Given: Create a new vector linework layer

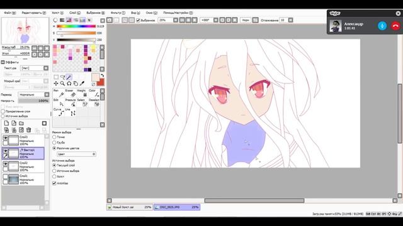Looking at the screenshot, I should [14, 123].
